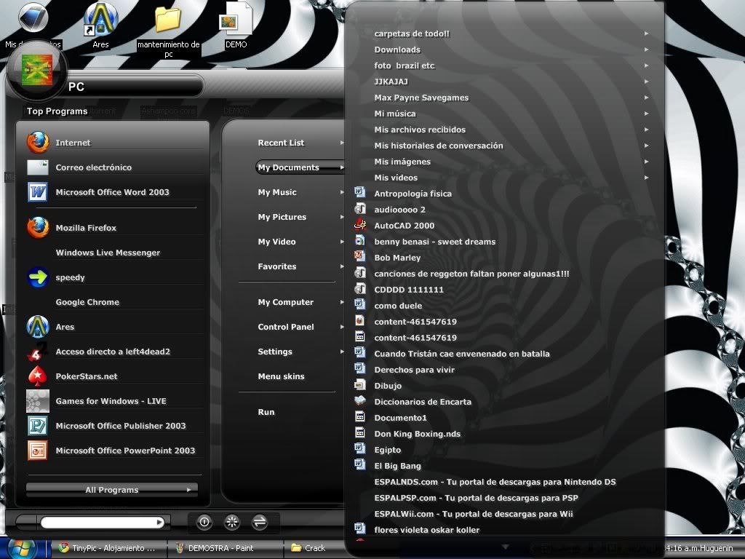Open the Correo electrónico mail icon
745x559 pixels.
tap(38, 167)
